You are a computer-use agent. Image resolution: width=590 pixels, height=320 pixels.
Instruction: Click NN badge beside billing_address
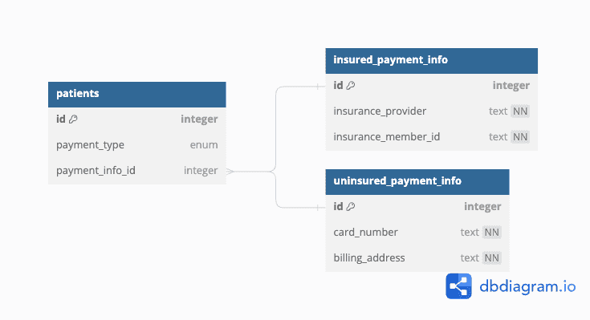(x=491, y=258)
